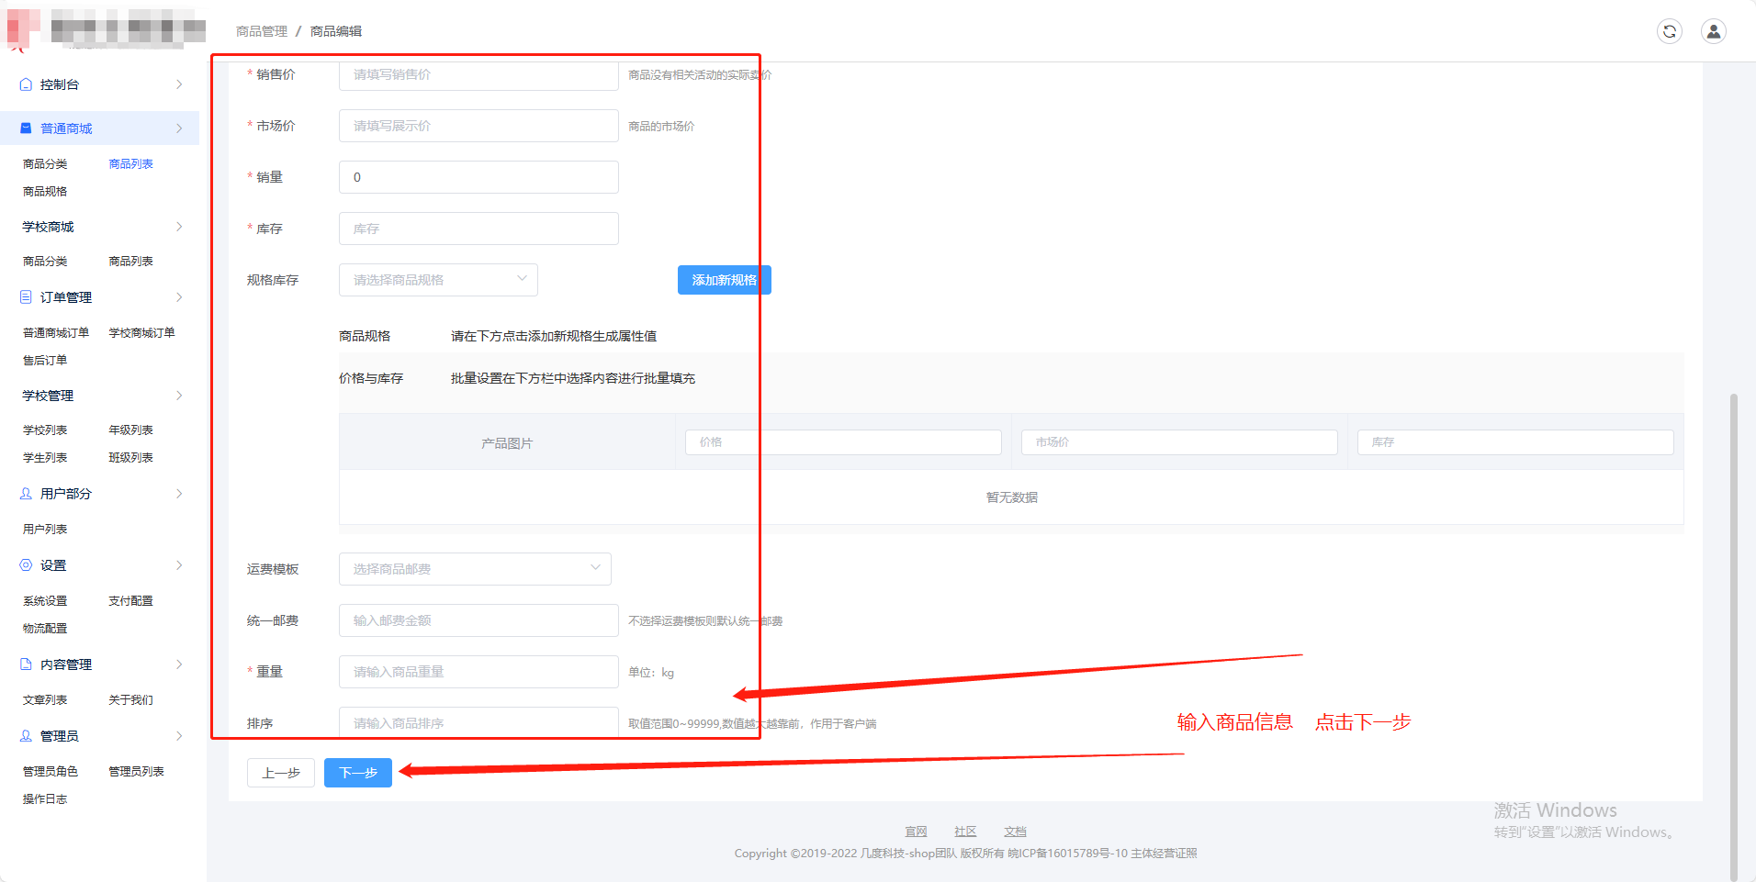The width and height of the screenshot is (1756, 882).
Task: Open the 请选择商品规格 dropdown
Action: (x=438, y=280)
